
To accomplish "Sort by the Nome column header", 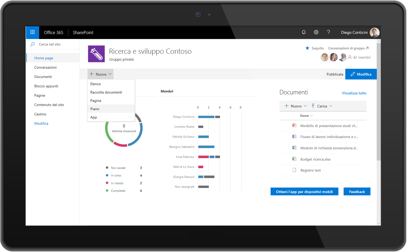I will (305, 116).
